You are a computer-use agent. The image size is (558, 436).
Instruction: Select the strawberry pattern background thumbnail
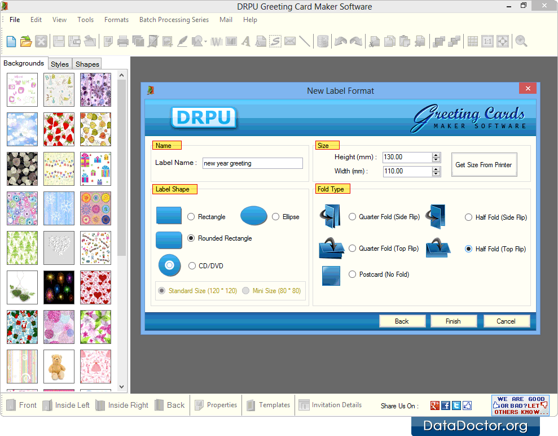[x=59, y=129]
